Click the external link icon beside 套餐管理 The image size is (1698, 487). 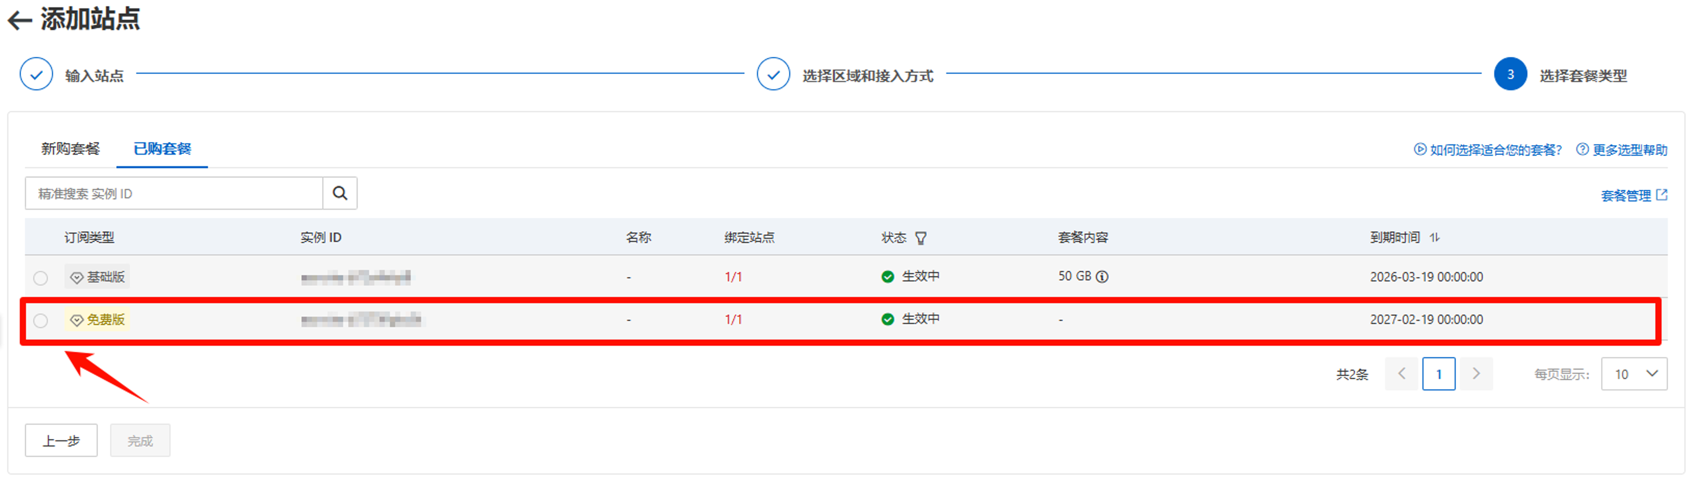point(1662,195)
